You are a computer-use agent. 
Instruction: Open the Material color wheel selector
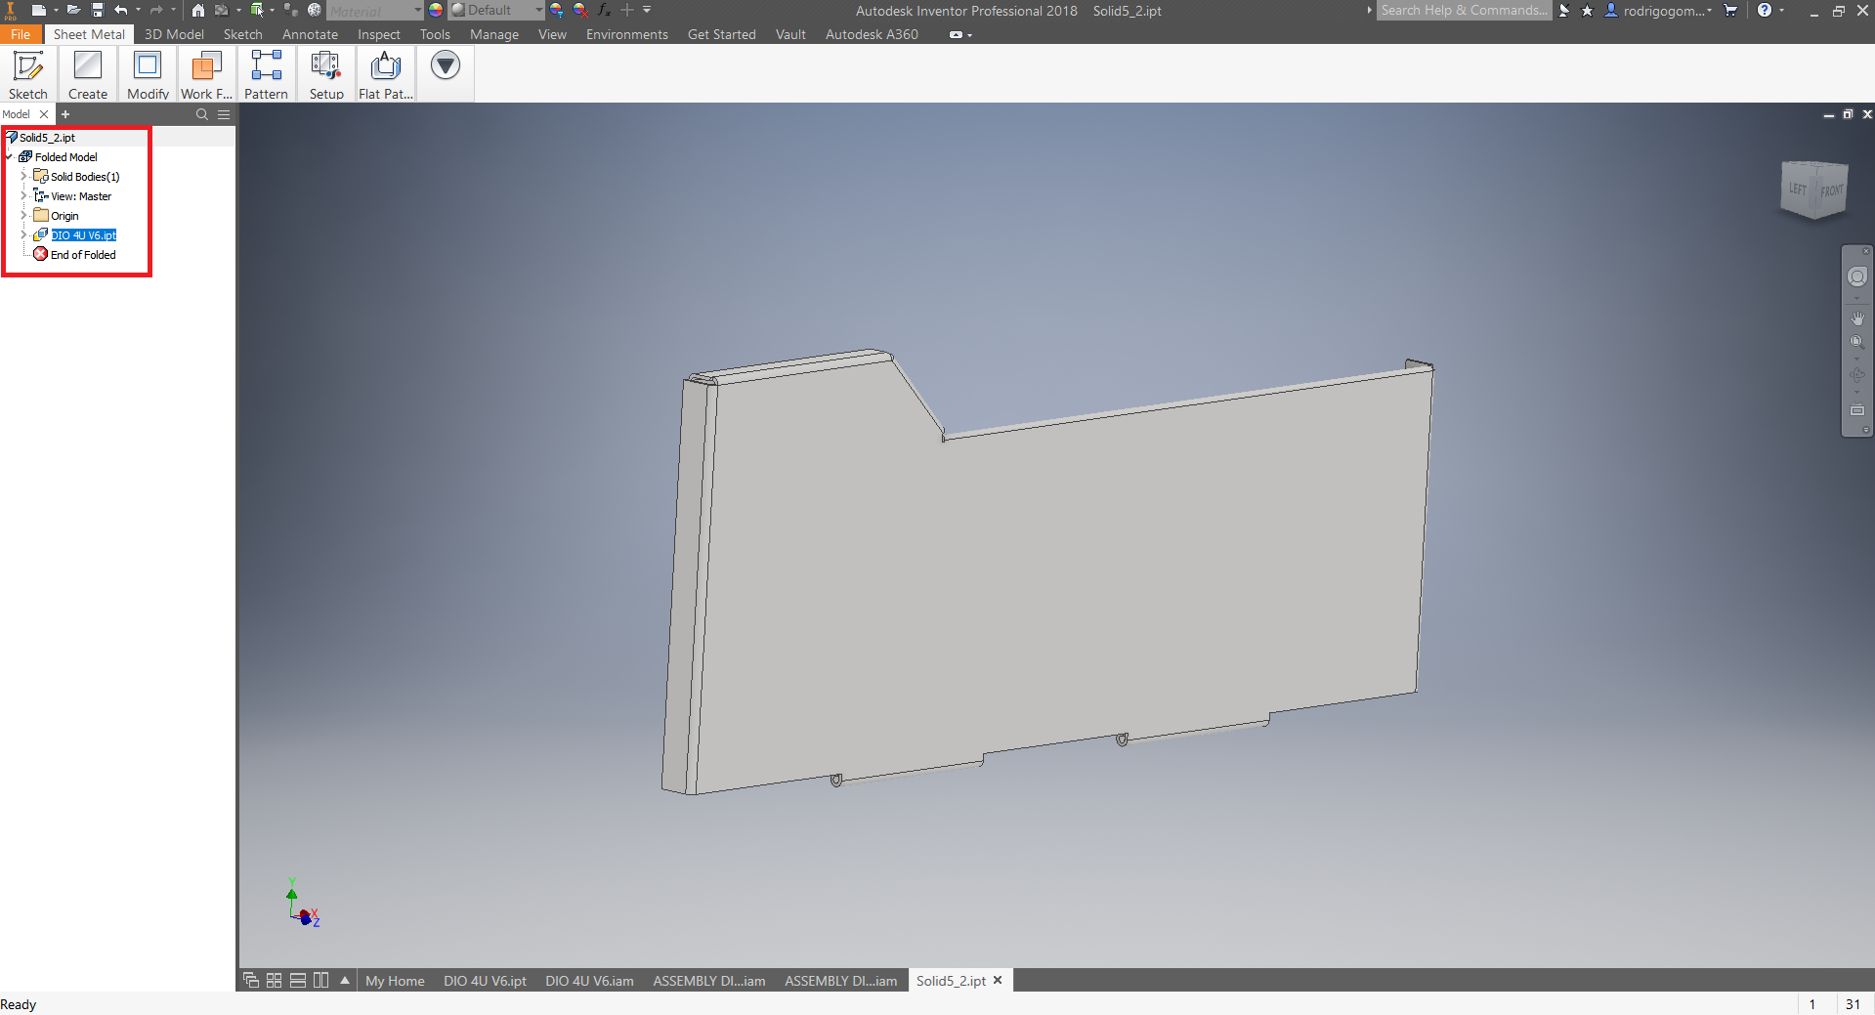click(x=434, y=11)
